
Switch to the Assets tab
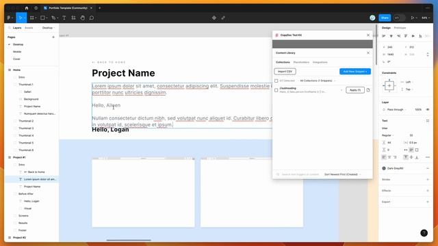29,28
